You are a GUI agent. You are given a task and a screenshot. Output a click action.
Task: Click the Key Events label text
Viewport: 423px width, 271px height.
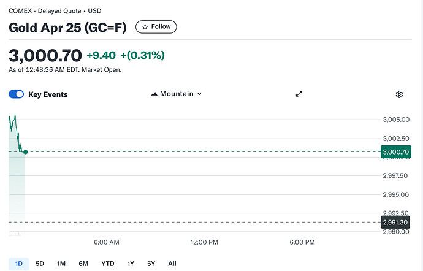point(48,94)
